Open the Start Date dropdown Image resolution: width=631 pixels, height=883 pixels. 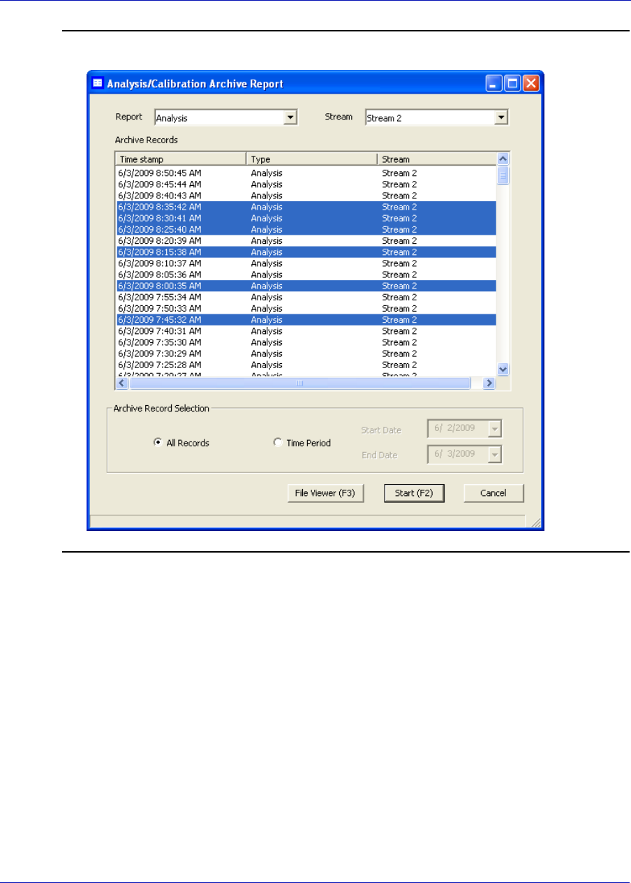[x=495, y=429]
